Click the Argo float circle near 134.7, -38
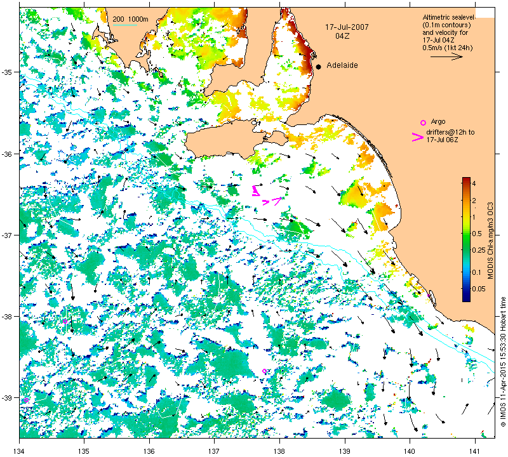The image size is (508, 457). click(65, 321)
